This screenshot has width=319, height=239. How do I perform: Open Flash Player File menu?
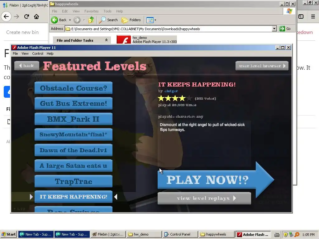tap(15, 54)
